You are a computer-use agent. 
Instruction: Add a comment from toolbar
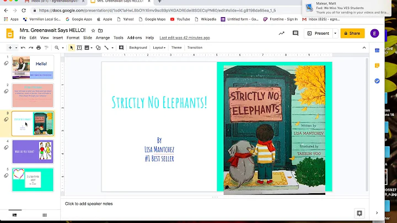click(x=121, y=47)
